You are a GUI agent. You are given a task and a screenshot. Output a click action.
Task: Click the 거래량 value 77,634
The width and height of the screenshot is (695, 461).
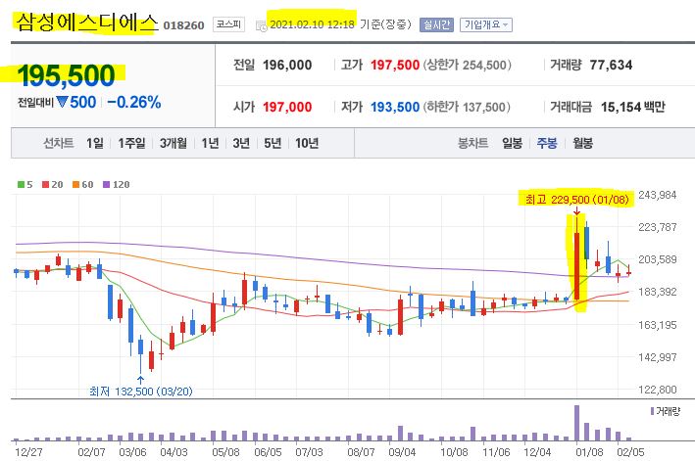pos(611,65)
